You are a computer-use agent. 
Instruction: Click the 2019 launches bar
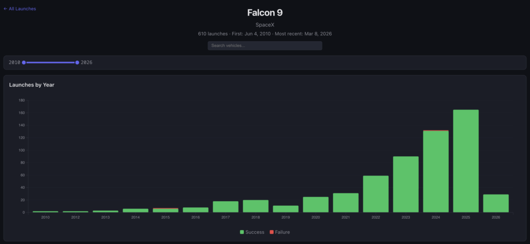(286, 209)
